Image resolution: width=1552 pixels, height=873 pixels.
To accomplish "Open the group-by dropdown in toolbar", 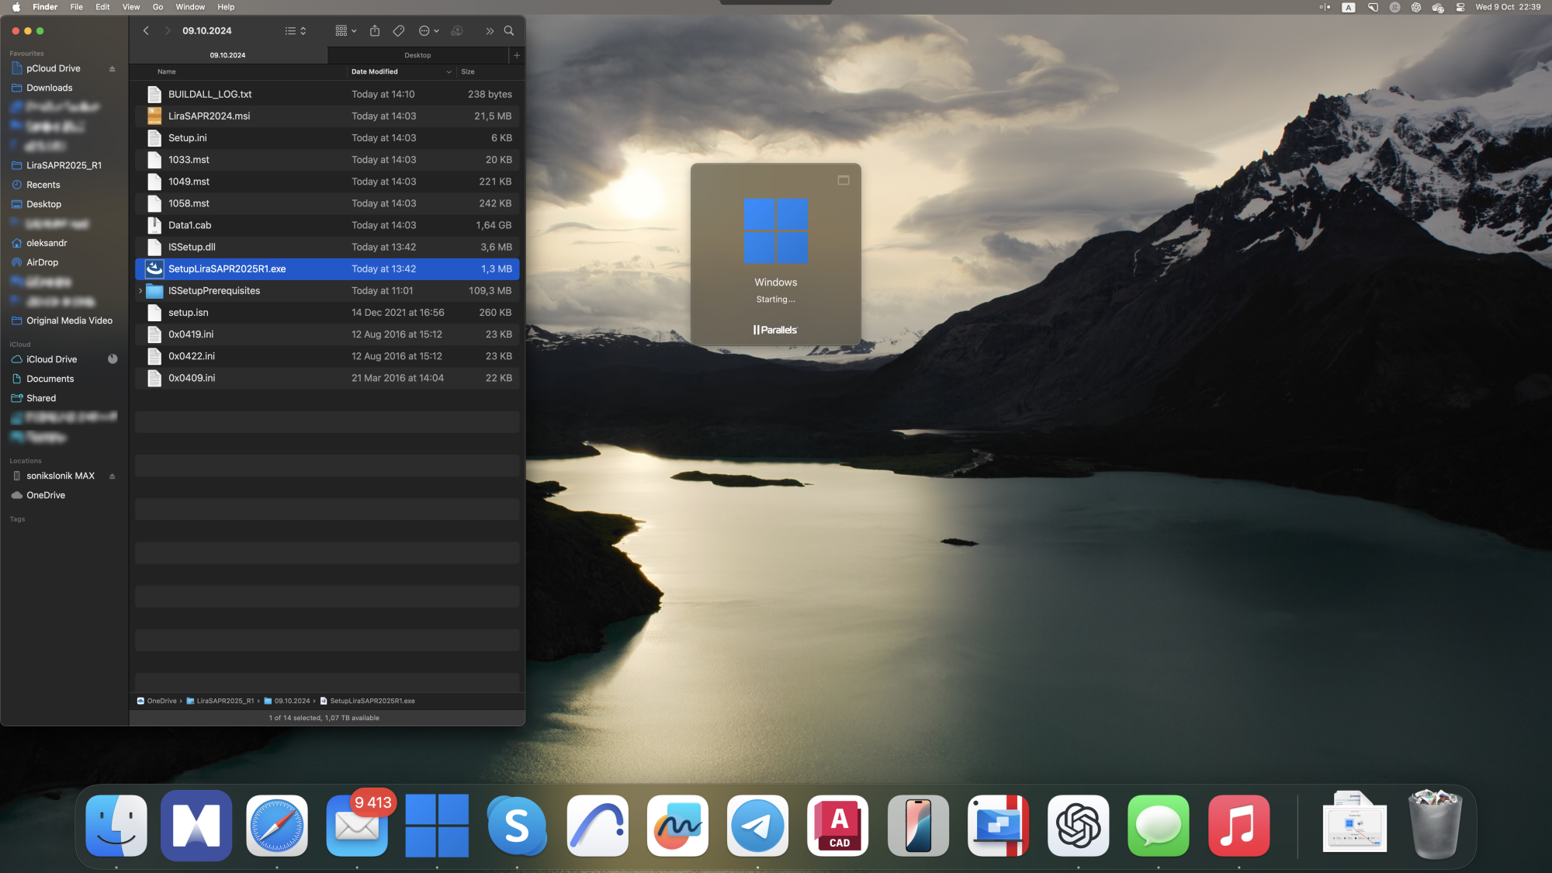I will [x=345, y=31].
